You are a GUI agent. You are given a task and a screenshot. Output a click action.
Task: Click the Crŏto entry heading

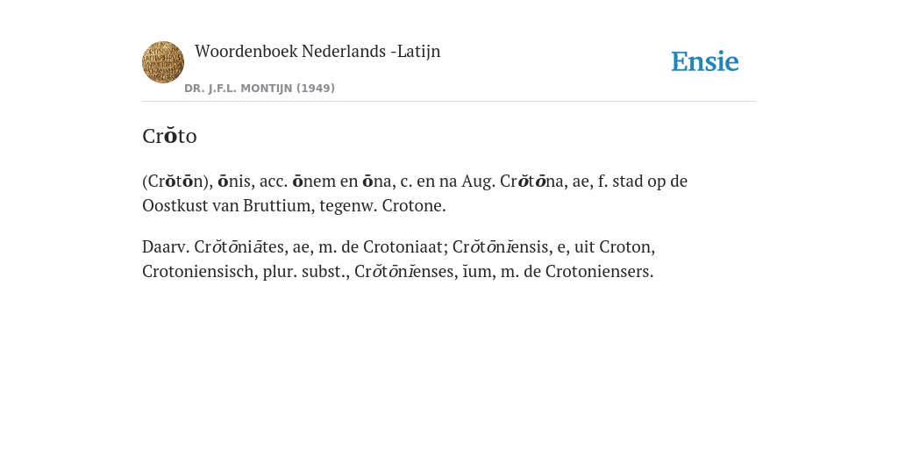pyautogui.click(x=169, y=136)
